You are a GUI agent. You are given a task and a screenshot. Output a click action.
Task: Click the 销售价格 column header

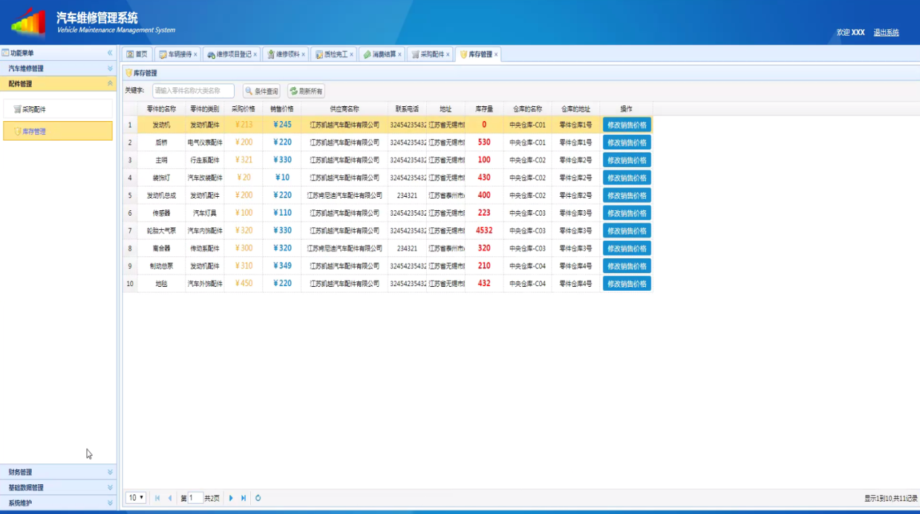pyautogui.click(x=282, y=109)
